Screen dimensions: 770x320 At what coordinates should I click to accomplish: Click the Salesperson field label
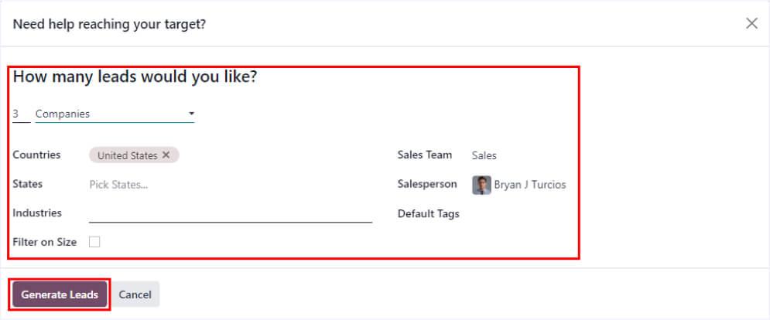(426, 184)
